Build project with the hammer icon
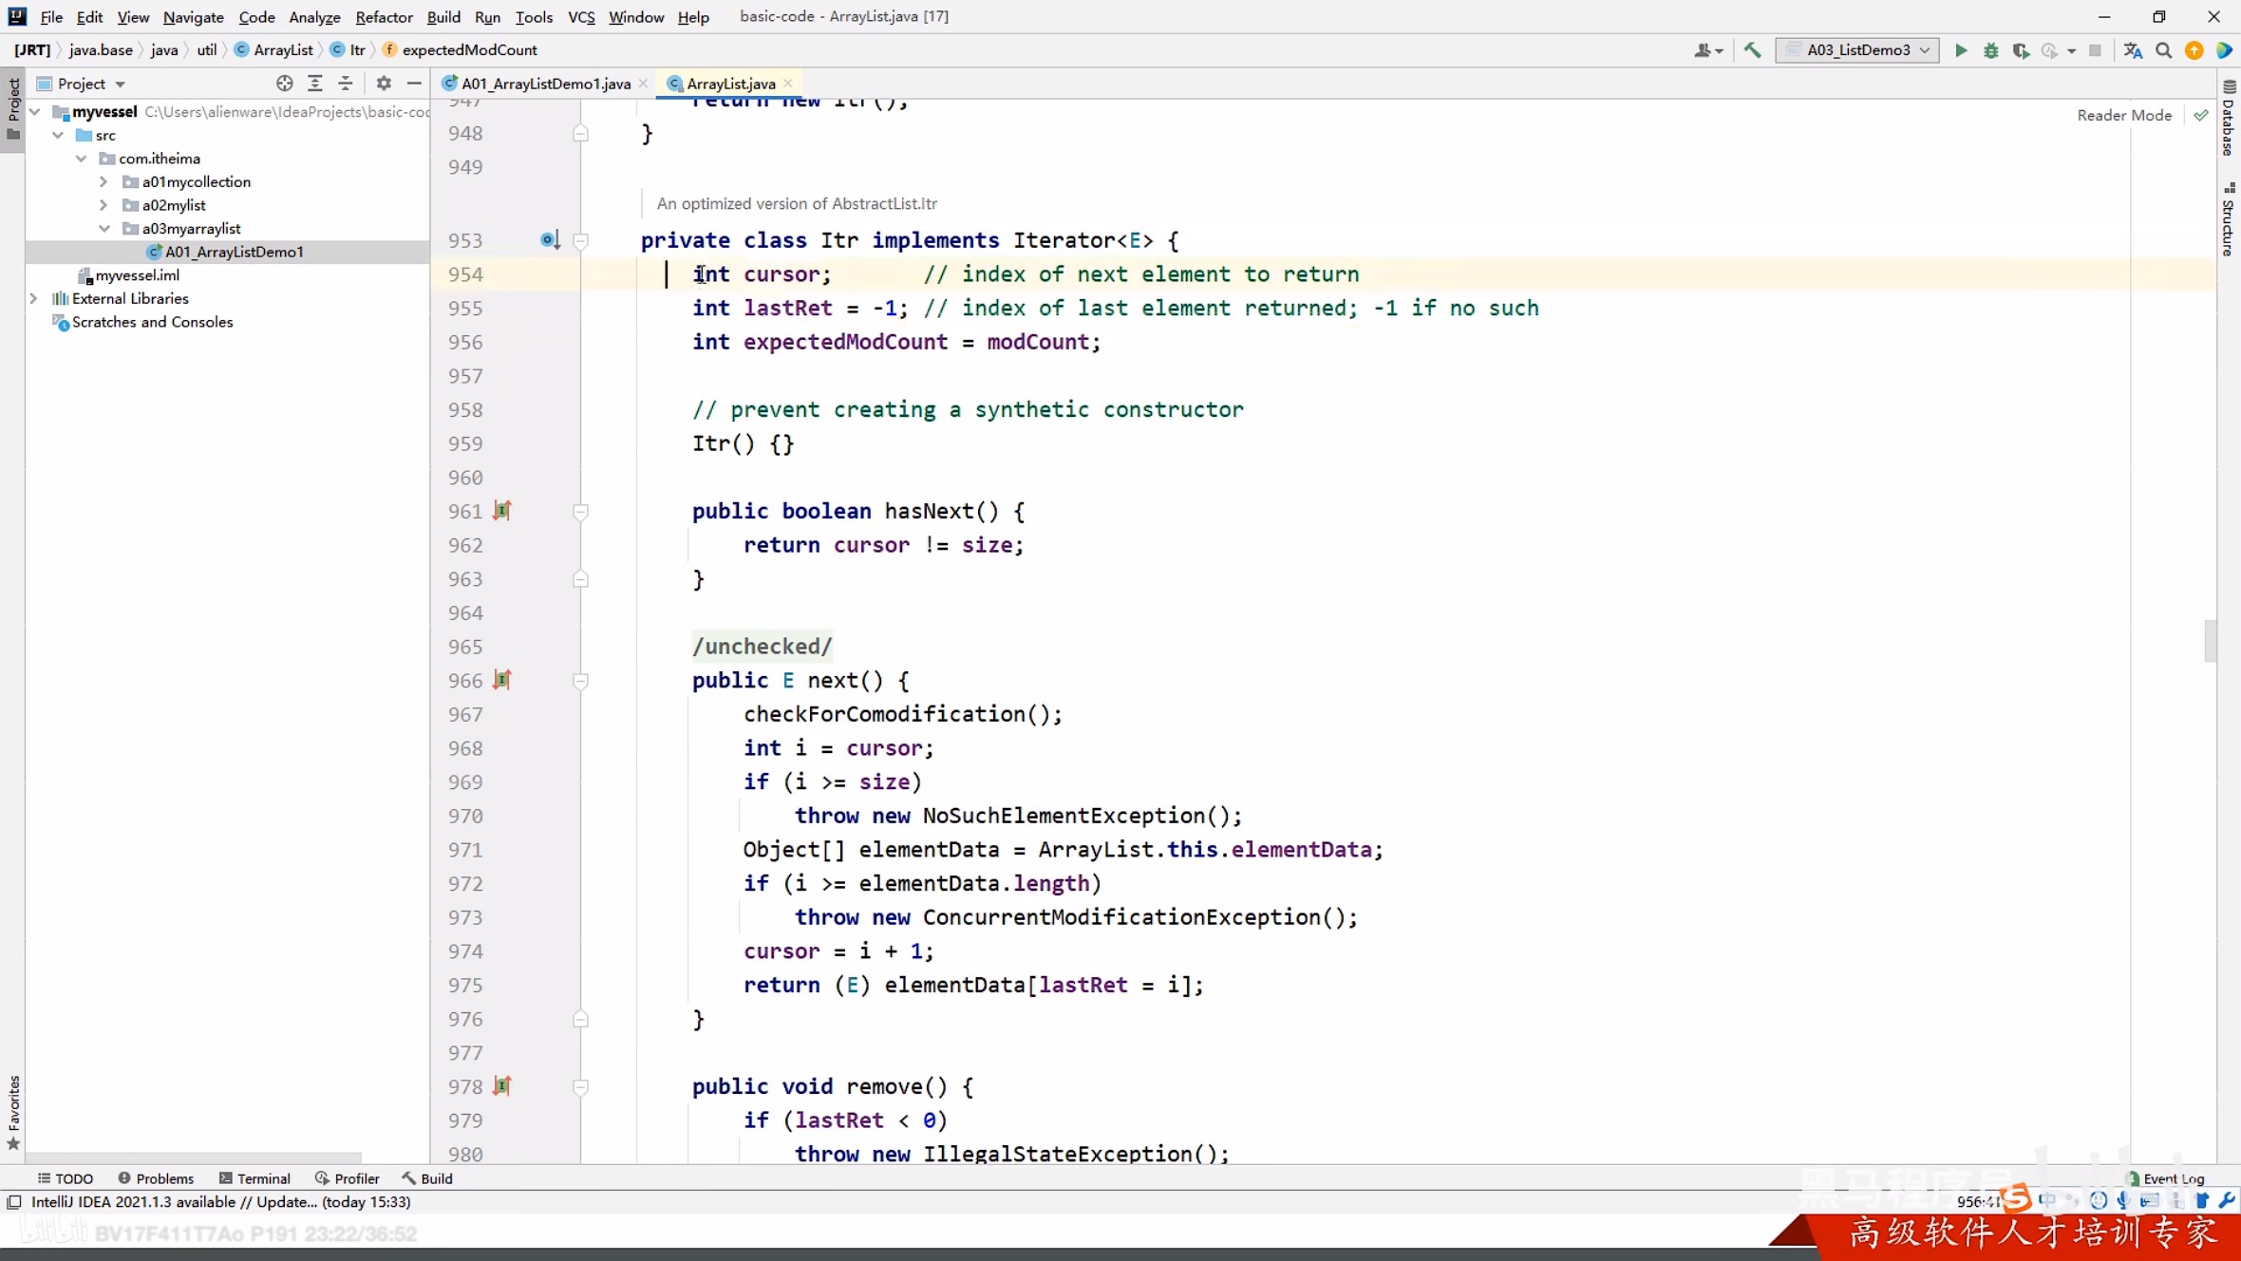The width and height of the screenshot is (2241, 1261). [x=1753, y=50]
